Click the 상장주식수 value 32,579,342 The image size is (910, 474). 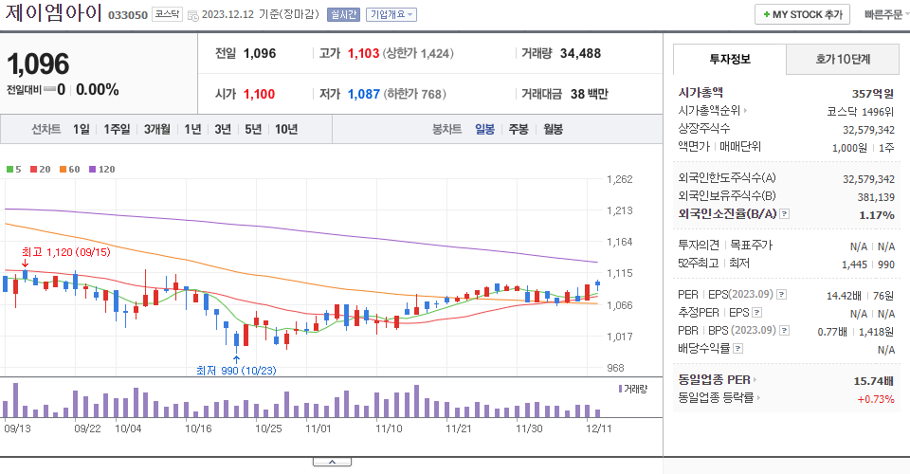(x=869, y=129)
